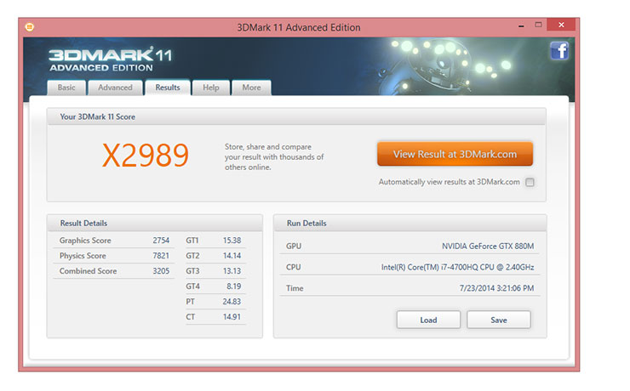Click the 3DMark 11 Advanced Edition logo
Screen dimensions: 630x391
(x=110, y=59)
